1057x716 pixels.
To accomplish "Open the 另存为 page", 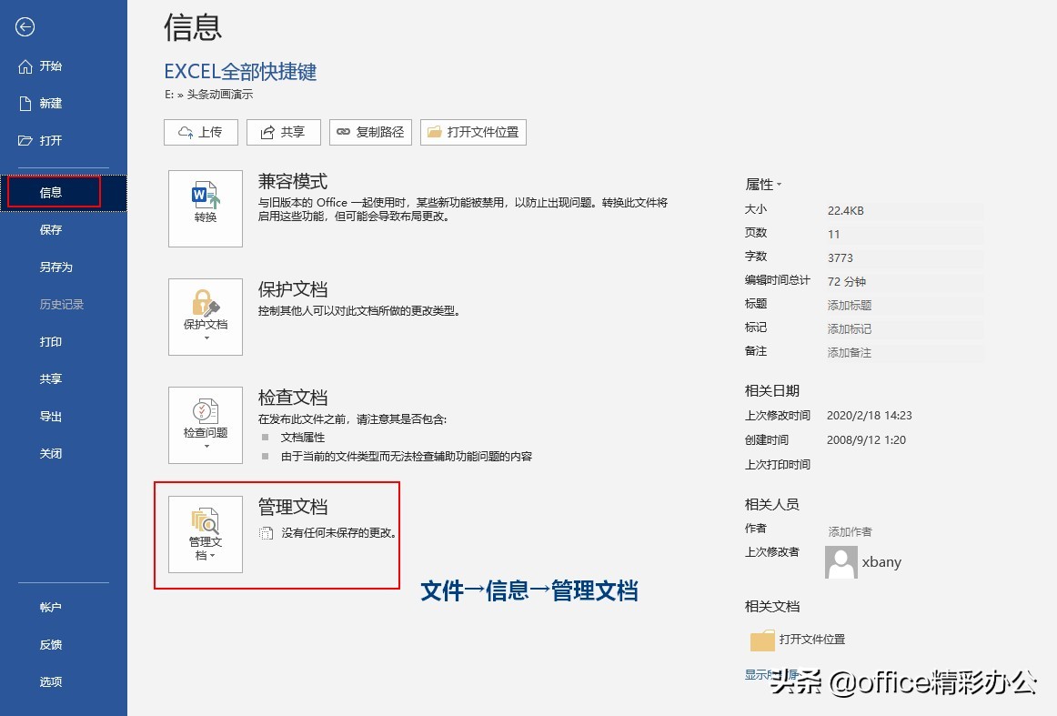I will tap(64, 267).
